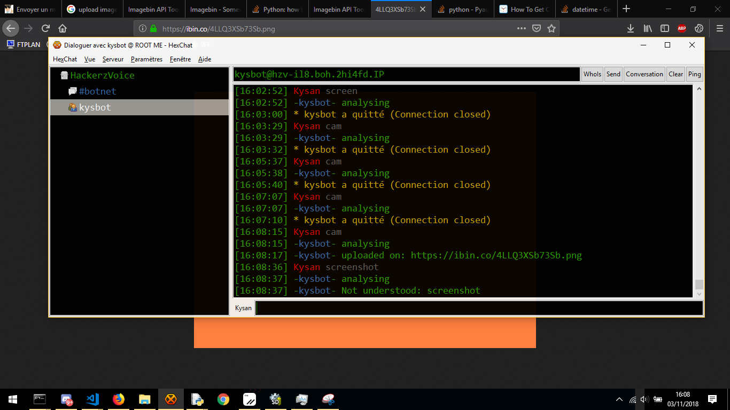Click the WhoIs button

592,74
